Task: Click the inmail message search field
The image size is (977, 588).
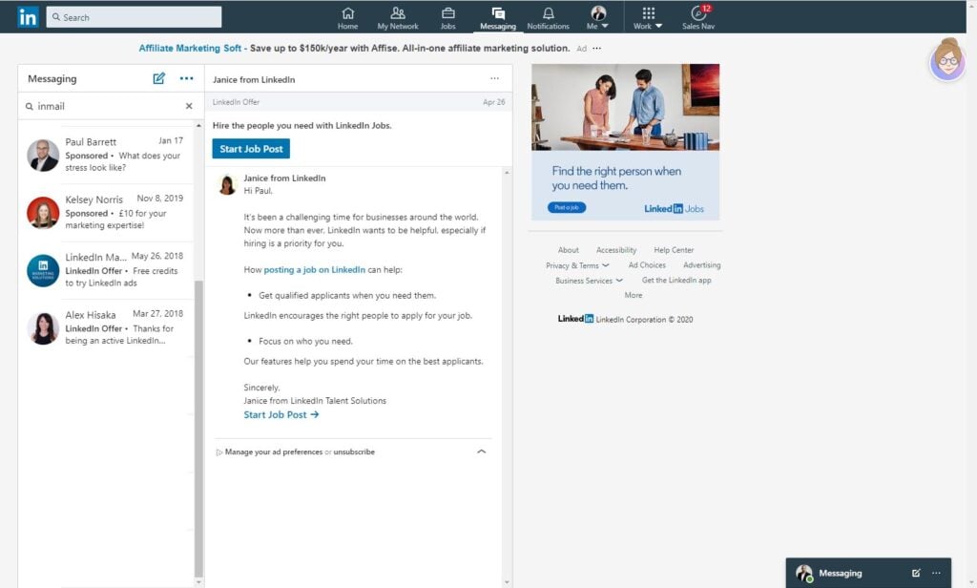Action: [x=109, y=106]
